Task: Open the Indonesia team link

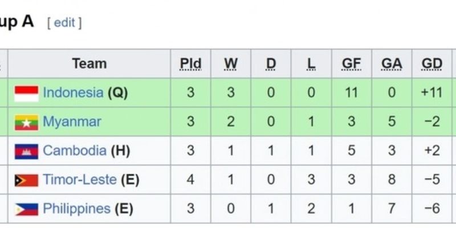Action: 73,92
